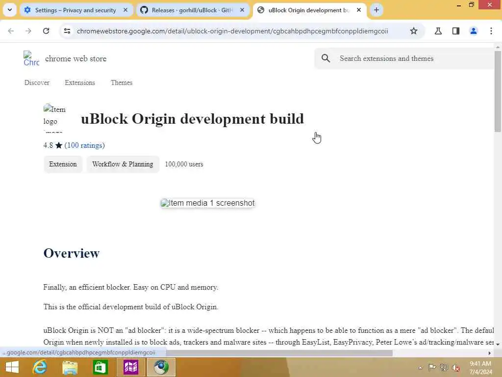Open the Chrome three-dot menu

491,31
